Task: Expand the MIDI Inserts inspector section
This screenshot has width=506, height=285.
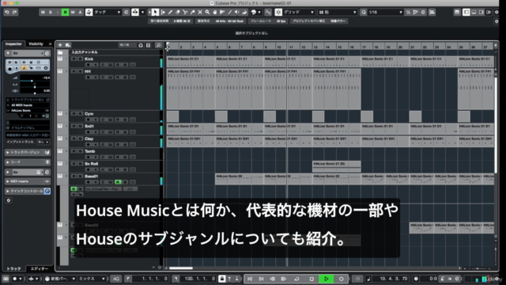Action: click(x=28, y=181)
